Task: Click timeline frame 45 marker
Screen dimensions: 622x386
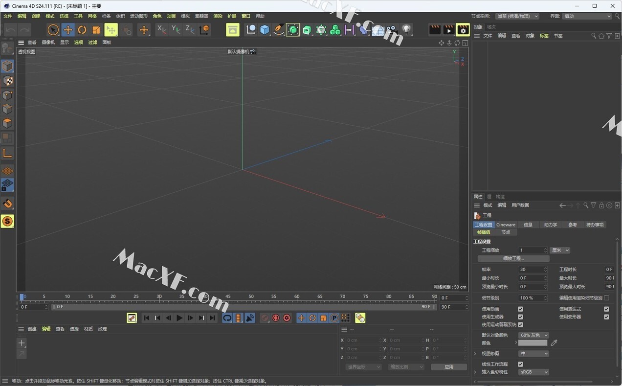Action: pyautogui.click(x=228, y=297)
